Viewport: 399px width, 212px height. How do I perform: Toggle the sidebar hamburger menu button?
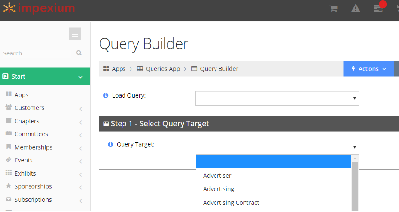coord(75,34)
